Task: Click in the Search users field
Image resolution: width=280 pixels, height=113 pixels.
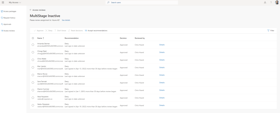Action: click(x=142, y=2)
